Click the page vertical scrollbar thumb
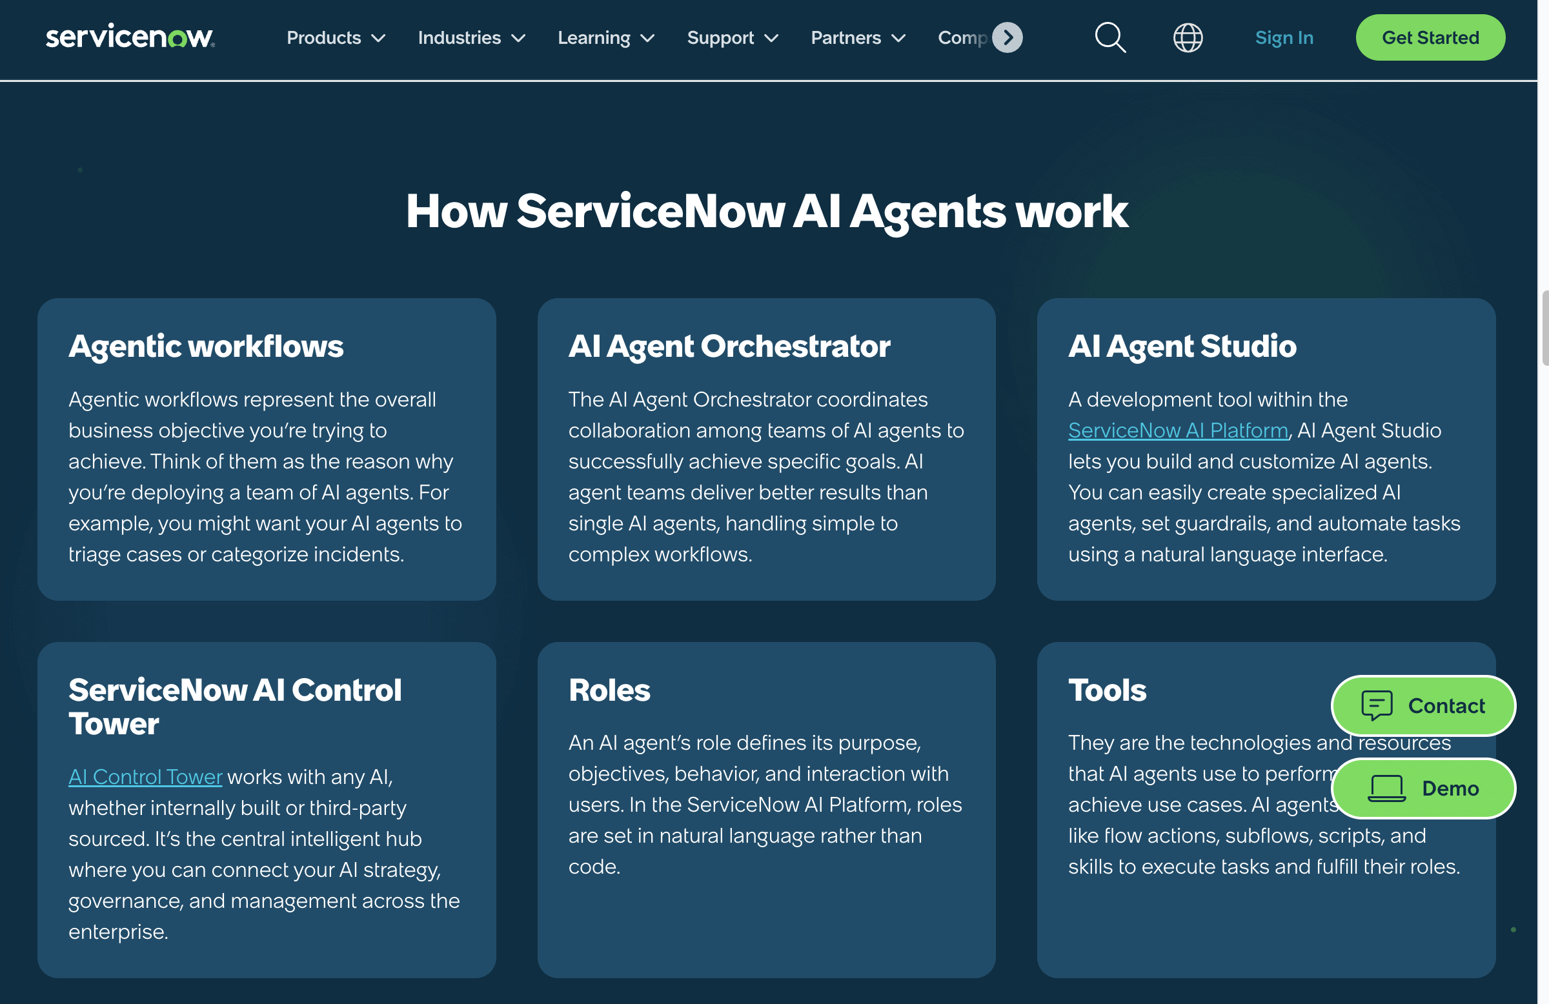The width and height of the screenshot is (1549, 1004). pos(1544,328)
